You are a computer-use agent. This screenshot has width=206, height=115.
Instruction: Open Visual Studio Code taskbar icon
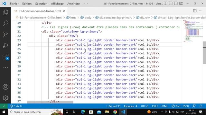coord(123,112)
